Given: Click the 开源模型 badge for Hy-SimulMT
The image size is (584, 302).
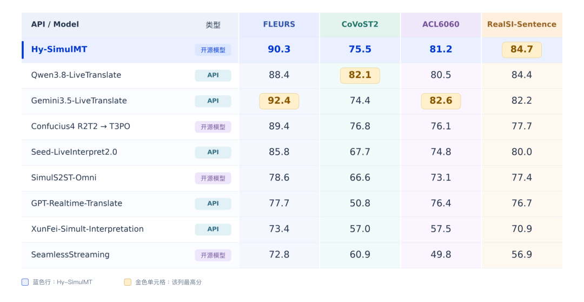Looking at the screenshot, I should (x=213, y=50).
